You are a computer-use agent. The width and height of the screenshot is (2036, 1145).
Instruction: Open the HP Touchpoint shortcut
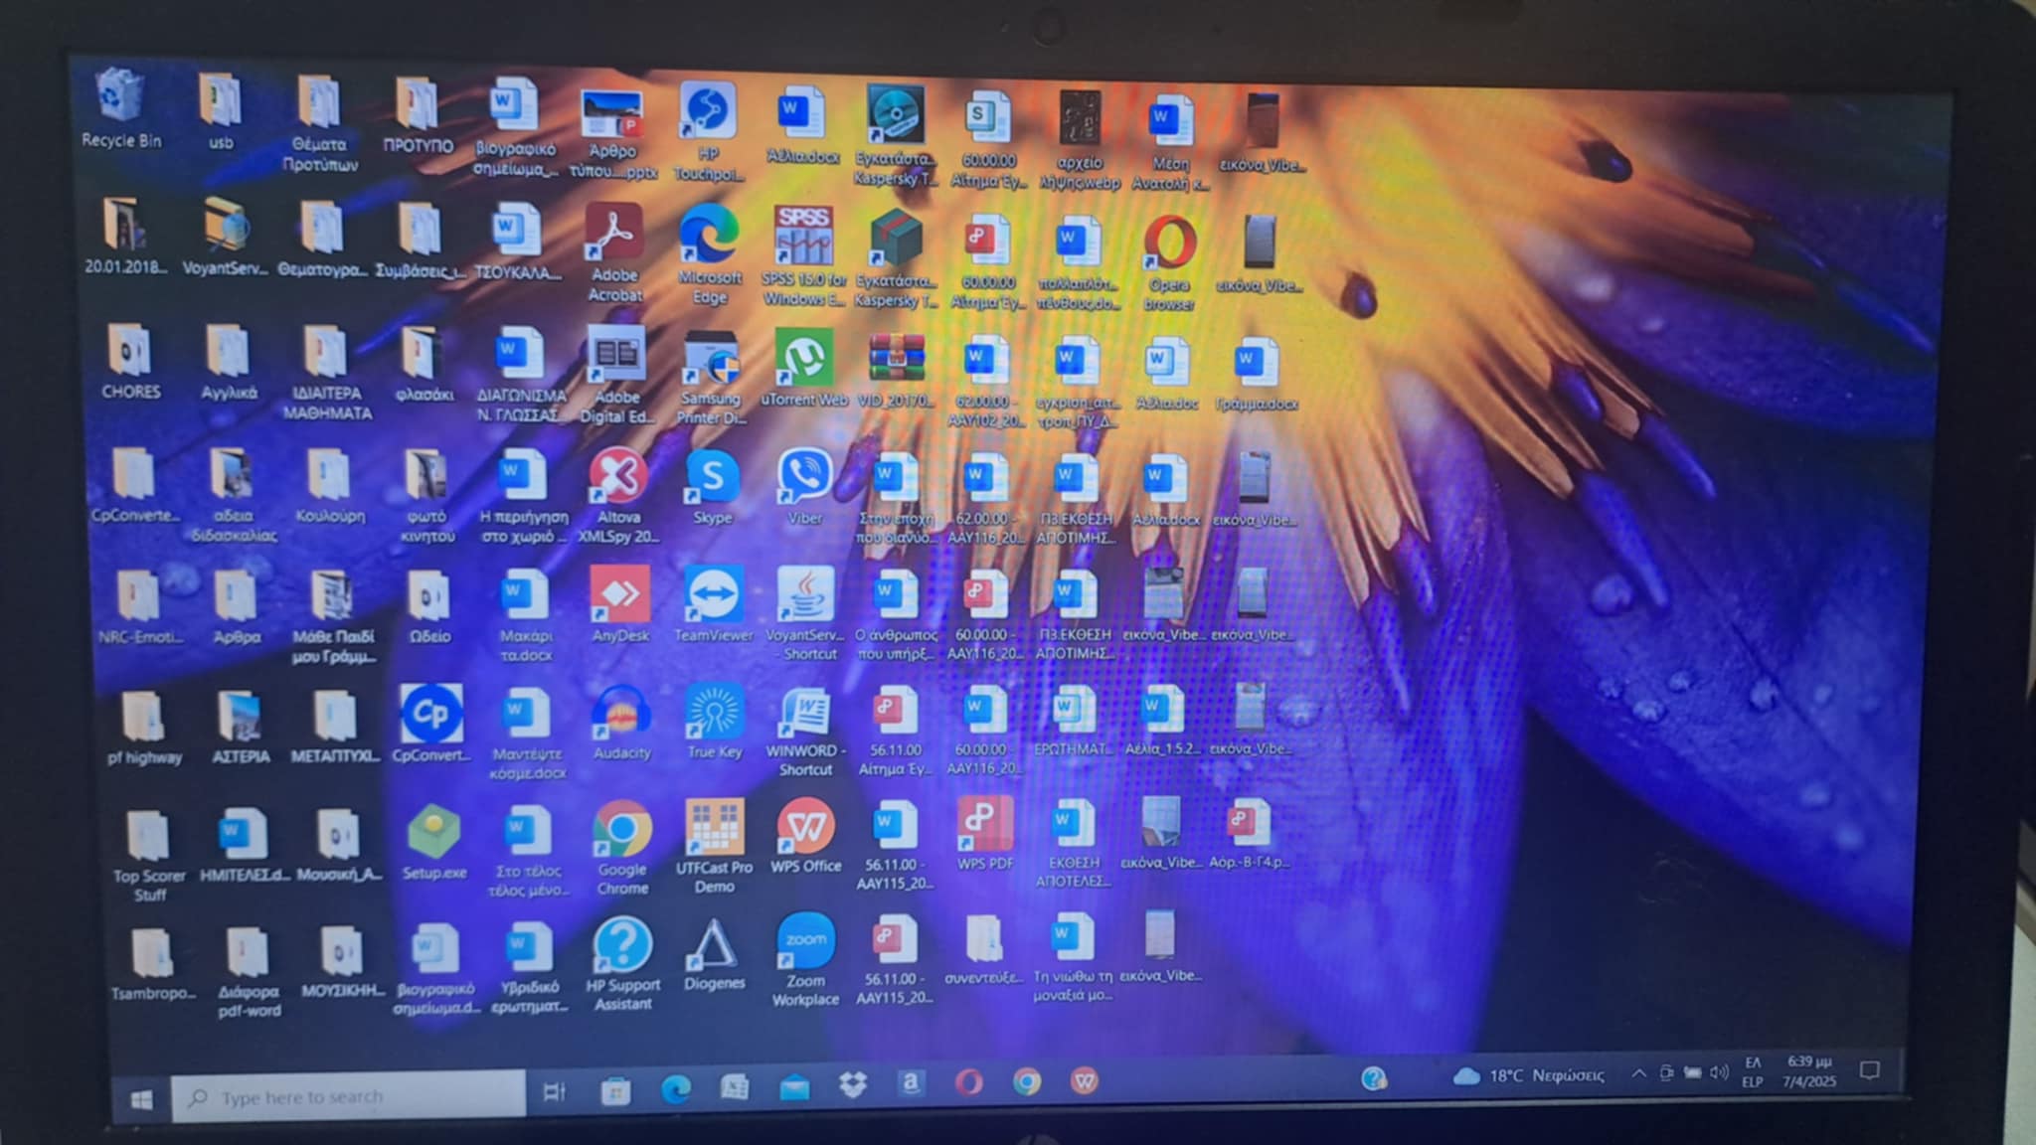pos(707,131)
